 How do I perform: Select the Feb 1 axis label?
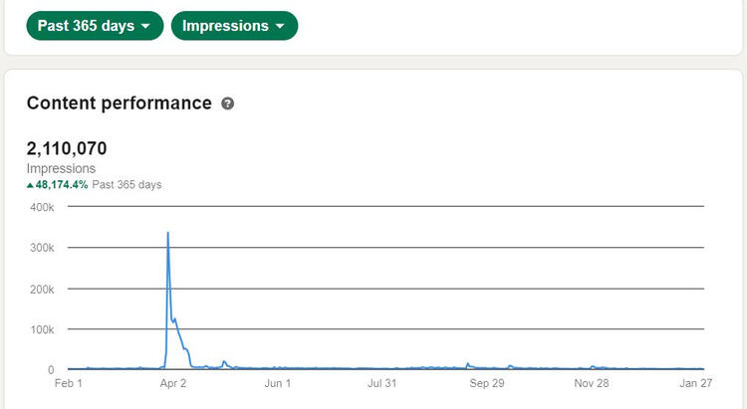68,383
